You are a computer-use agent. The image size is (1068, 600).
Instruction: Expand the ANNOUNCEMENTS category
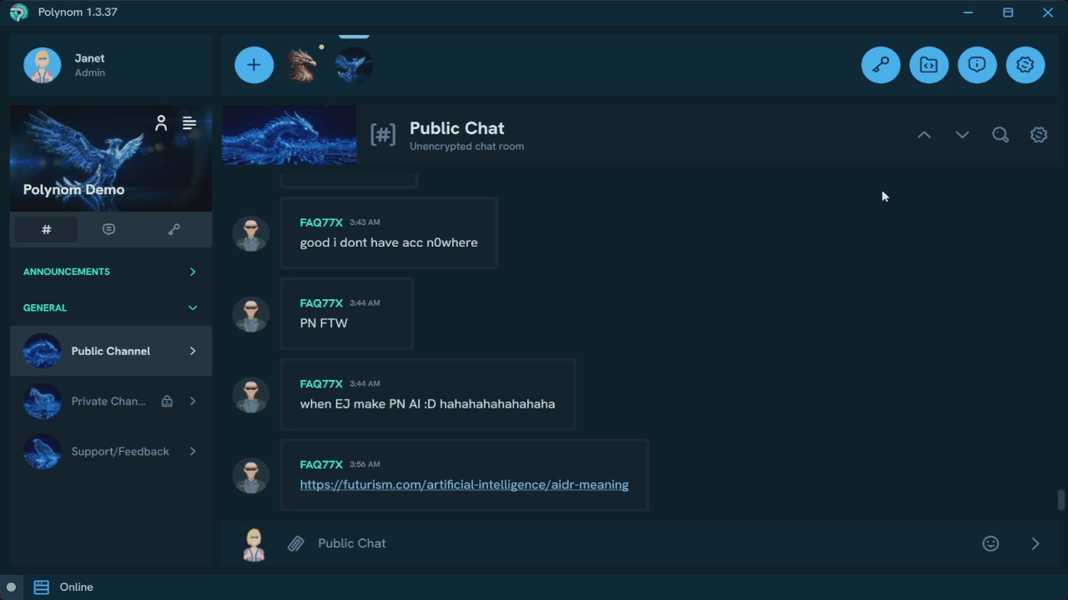193,272
